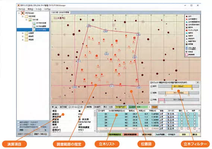
Task: Click right yellow handle of top filter slider
Action: 192,89
